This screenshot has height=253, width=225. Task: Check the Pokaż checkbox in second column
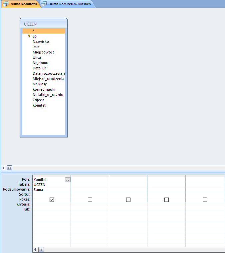coord(90,200)
